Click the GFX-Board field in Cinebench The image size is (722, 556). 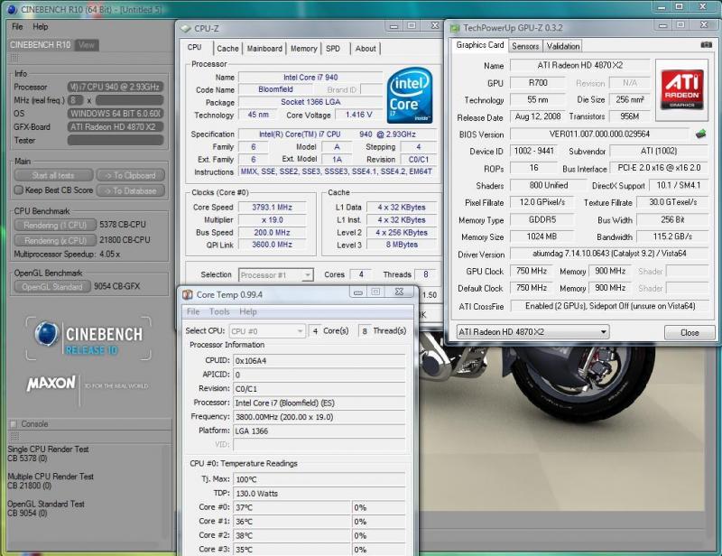116,127
